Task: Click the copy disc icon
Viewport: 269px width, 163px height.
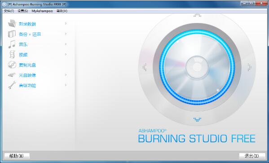Action: pos(12,65)
